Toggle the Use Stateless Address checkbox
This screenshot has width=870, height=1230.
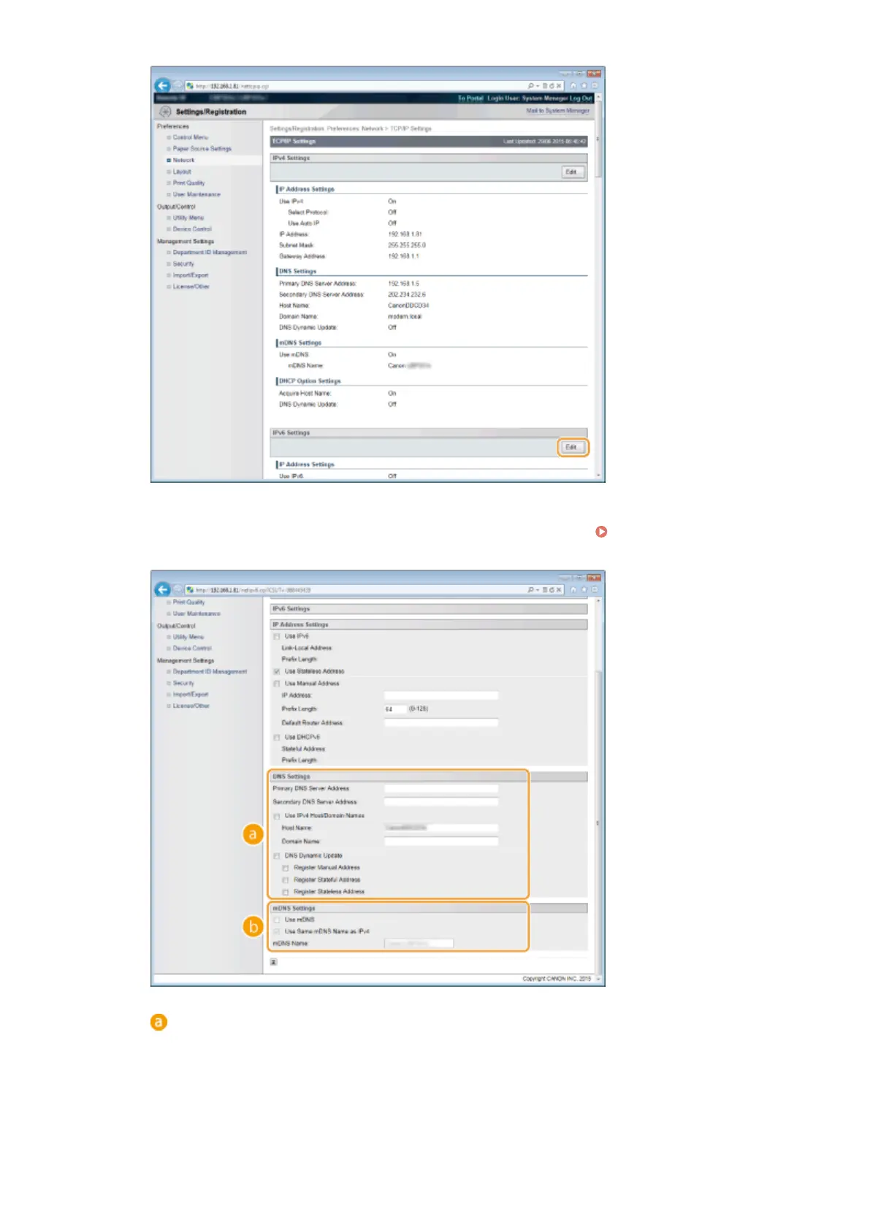(x=277, y=671)
